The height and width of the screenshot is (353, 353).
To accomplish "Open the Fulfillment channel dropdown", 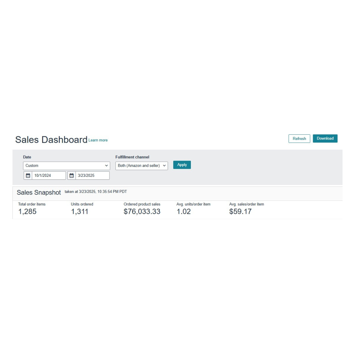I will pyautogui.click(x=142, y=166).
